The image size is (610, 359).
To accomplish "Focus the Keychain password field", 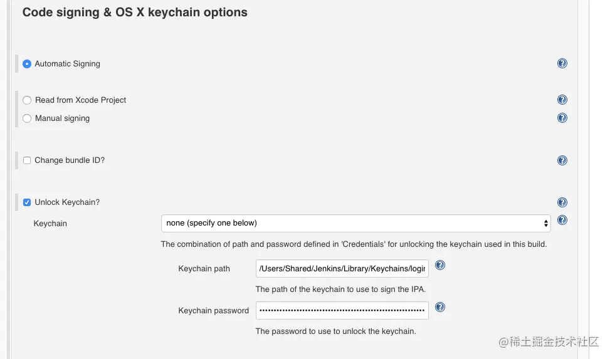I will click(x=342, y=310).
